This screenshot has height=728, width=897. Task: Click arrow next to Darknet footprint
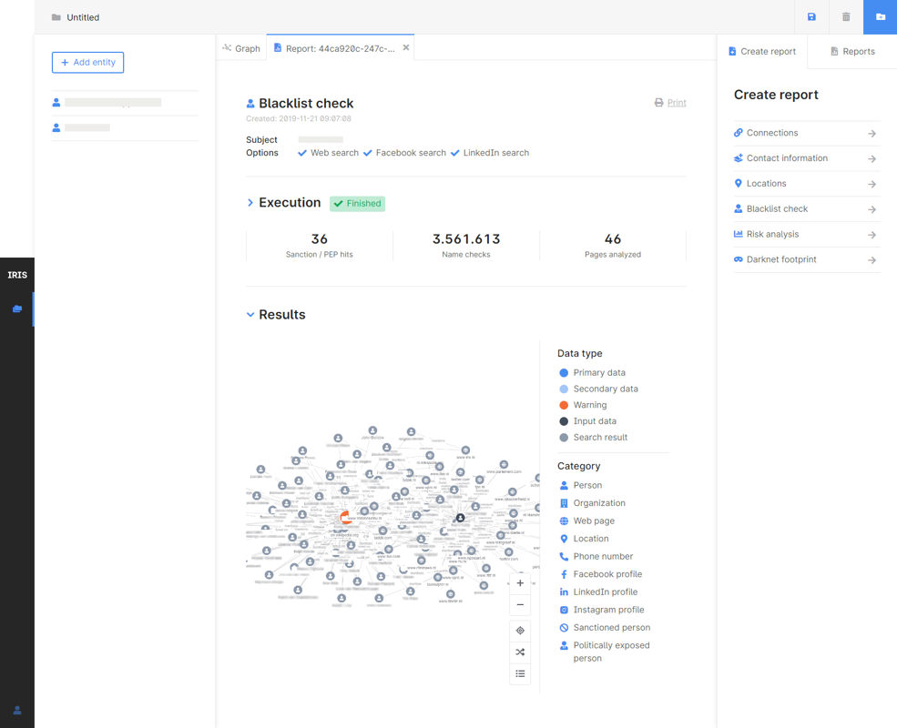tap(872, 260)
